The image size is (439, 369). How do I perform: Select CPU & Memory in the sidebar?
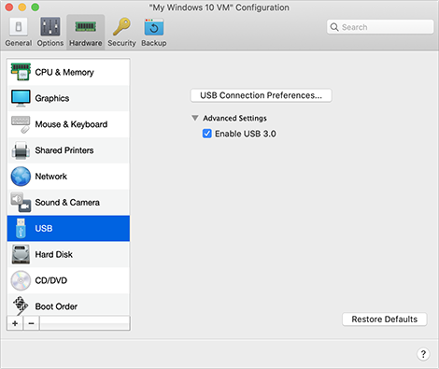[x=68, y=72]
